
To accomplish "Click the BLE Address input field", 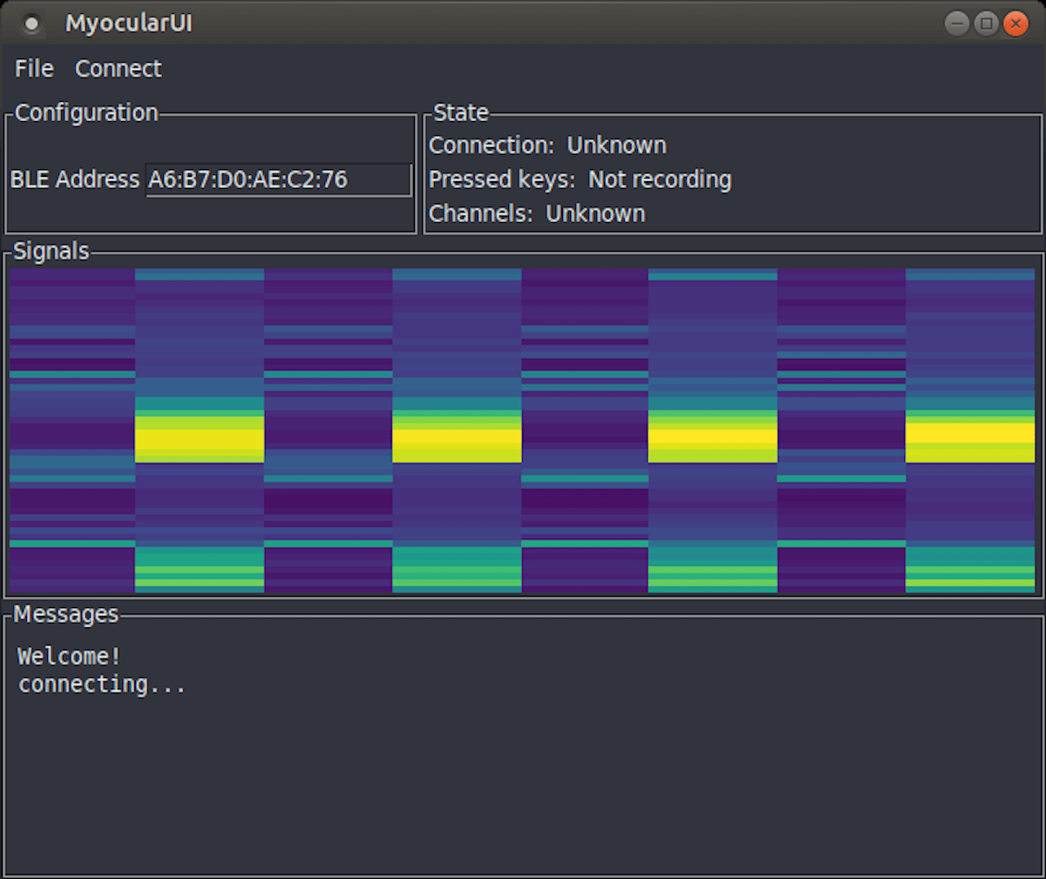I will tap(277, 180).
